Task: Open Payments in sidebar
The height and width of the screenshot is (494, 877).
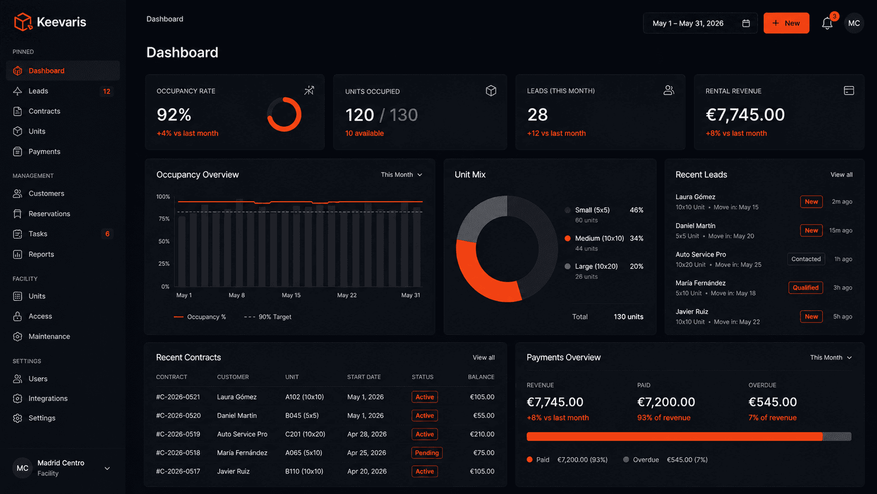Action: click(63, 152)
